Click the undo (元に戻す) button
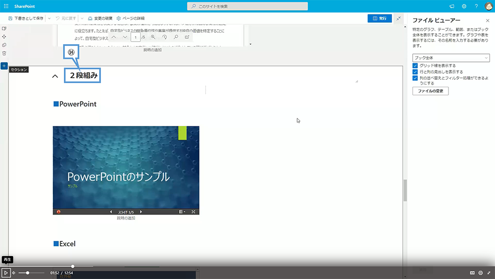 pos(66,18)
